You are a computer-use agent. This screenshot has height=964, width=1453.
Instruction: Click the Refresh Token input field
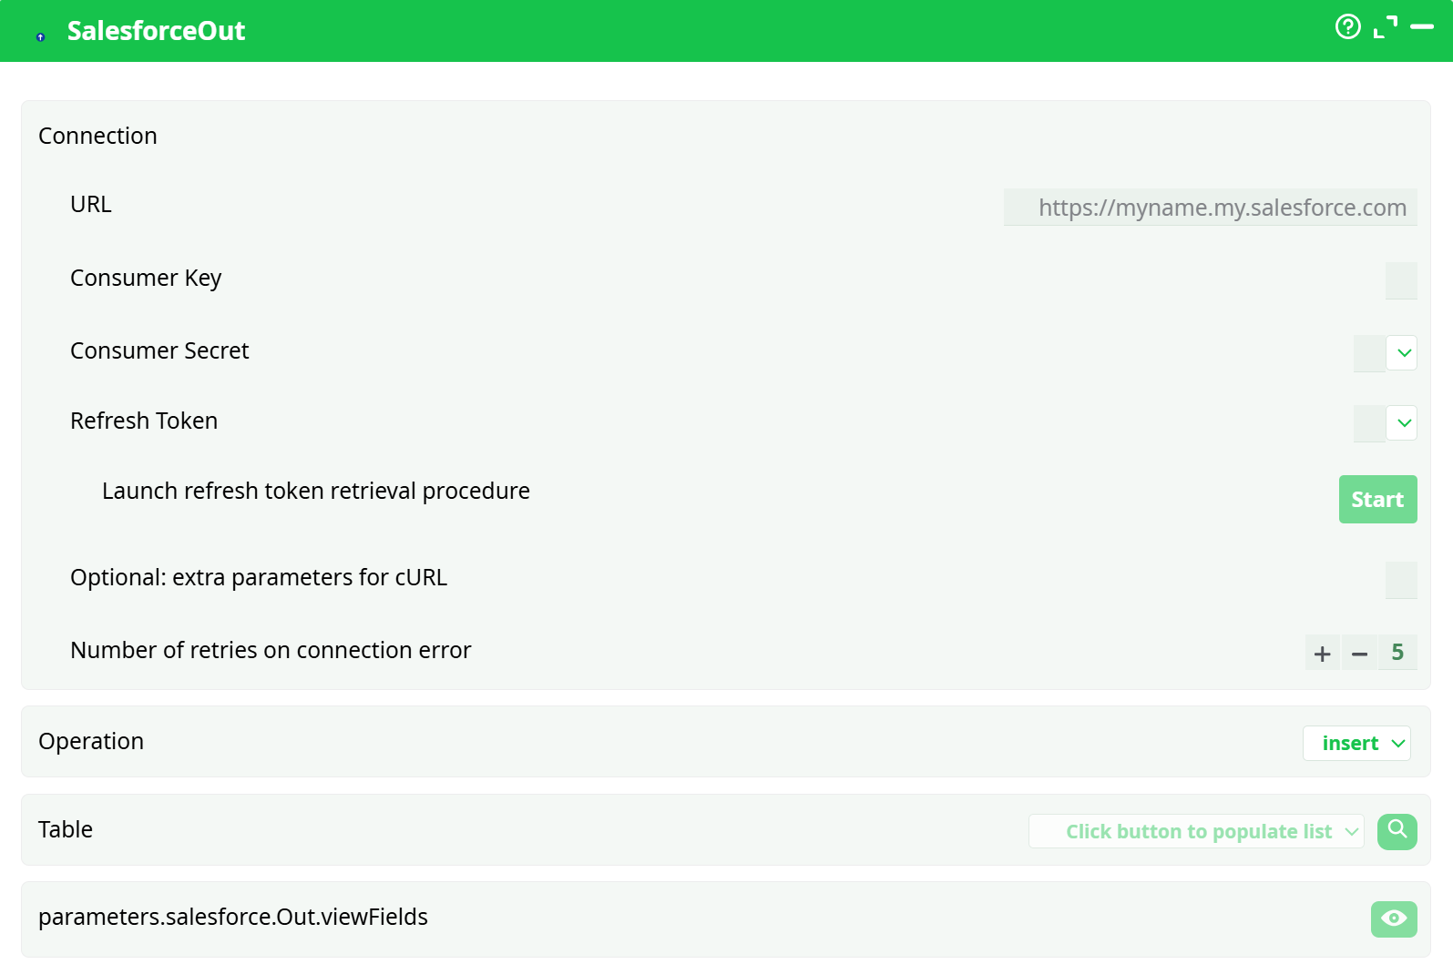pos(1369,422)
